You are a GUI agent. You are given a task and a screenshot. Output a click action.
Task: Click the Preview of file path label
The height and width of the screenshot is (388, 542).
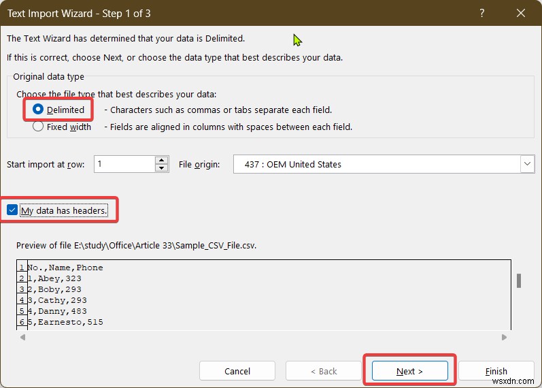click(x=136, y=246)
